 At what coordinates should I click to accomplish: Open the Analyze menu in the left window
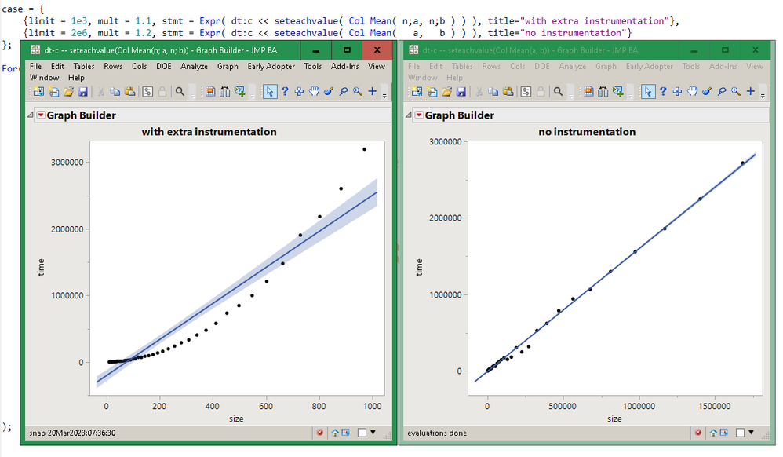(x=193, y=67)
